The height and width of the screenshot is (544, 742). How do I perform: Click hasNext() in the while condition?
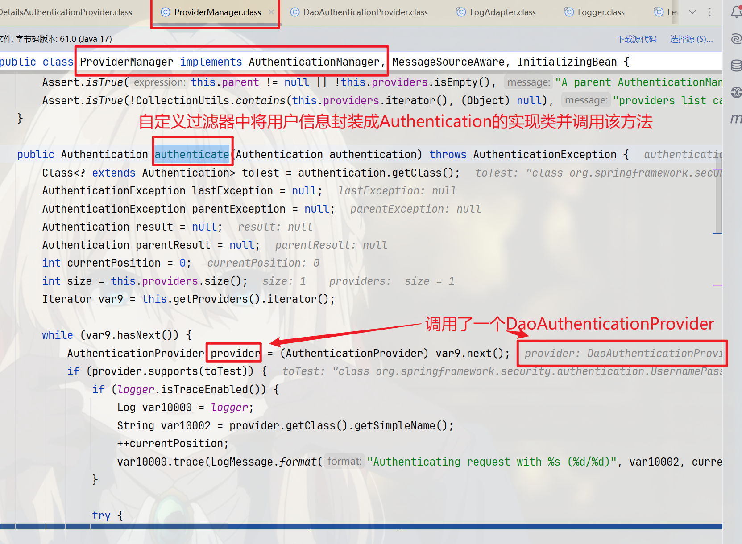point(145,335)
